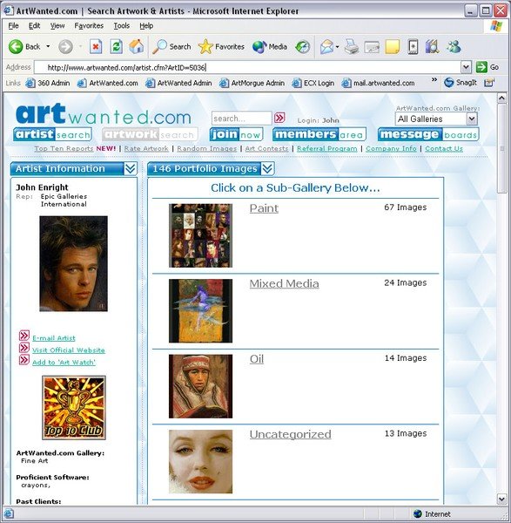Screen dimensions: 511x523
Task: Open the History toolbar icon
Action: click(x=302, y=47)
